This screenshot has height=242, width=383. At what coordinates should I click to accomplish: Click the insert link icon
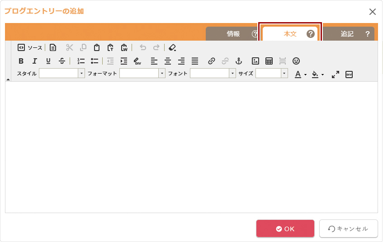(212, 61)
